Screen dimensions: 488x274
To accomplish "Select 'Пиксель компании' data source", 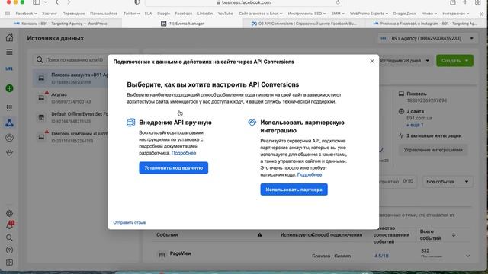I will coord(70,137).
